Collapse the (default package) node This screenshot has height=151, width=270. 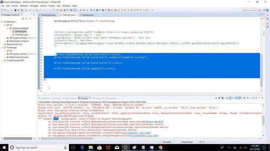click(8, 28)
